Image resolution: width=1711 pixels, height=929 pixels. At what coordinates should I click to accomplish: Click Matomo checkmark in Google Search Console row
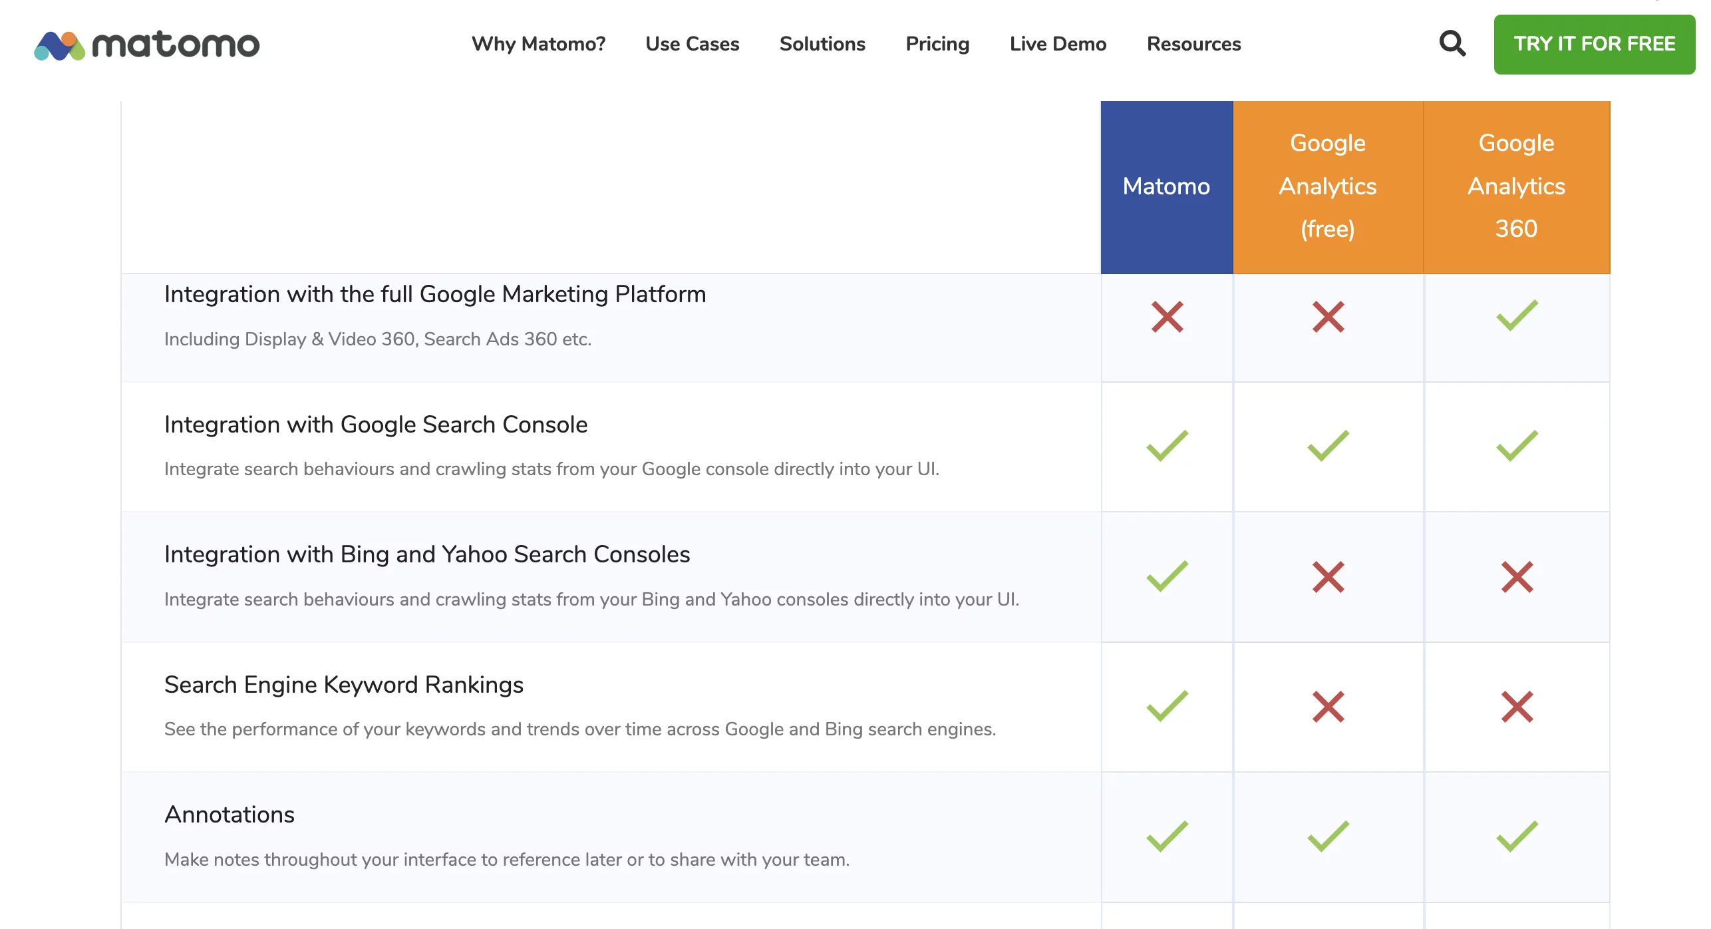click(x=1167, y=446)
